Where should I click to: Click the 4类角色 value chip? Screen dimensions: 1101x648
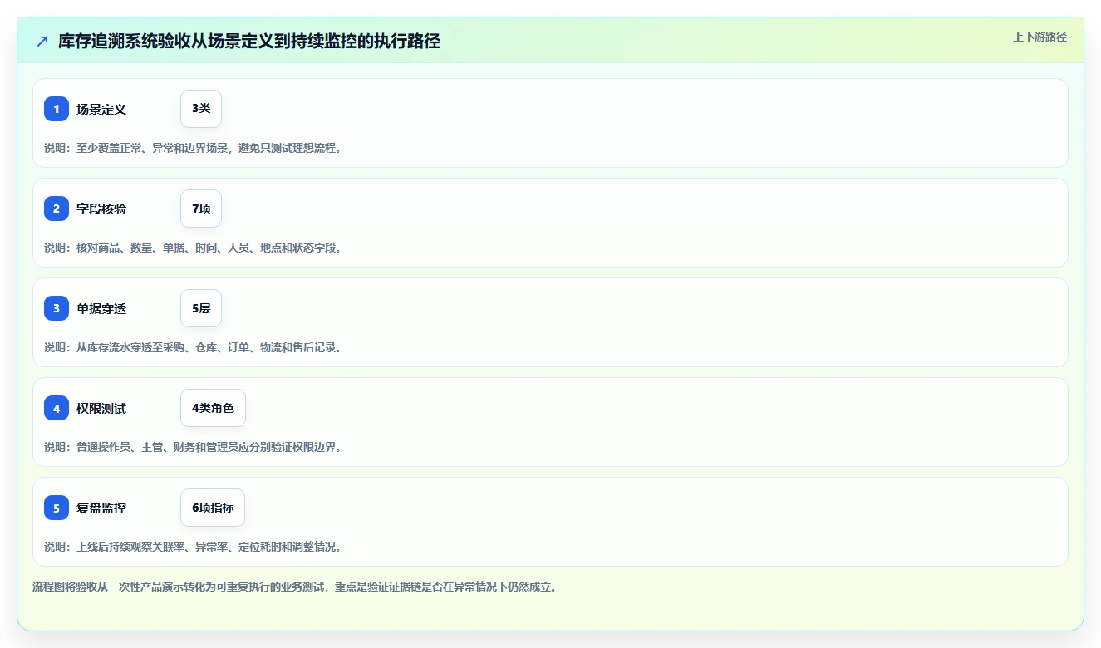click(x=213, y=408)
